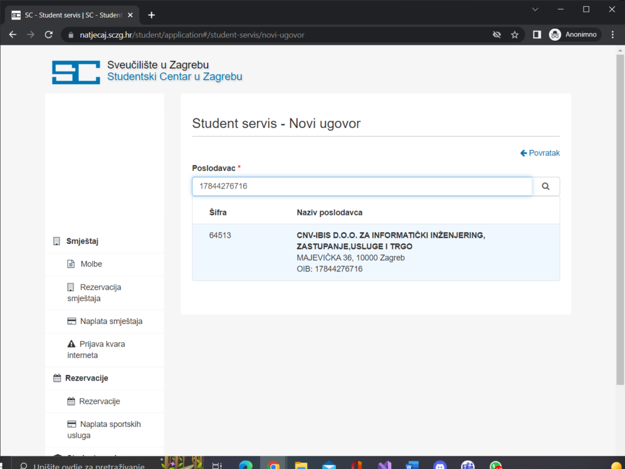Click the Povratak back link

pos(540,153)
